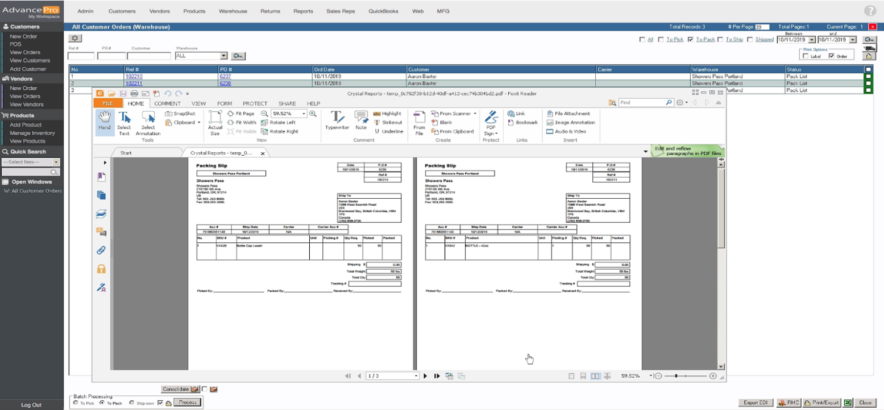This screenshot has width=884, height=410.
Task: Expand the Warehouse ALL dropdown
Action: tap(223, 56)
